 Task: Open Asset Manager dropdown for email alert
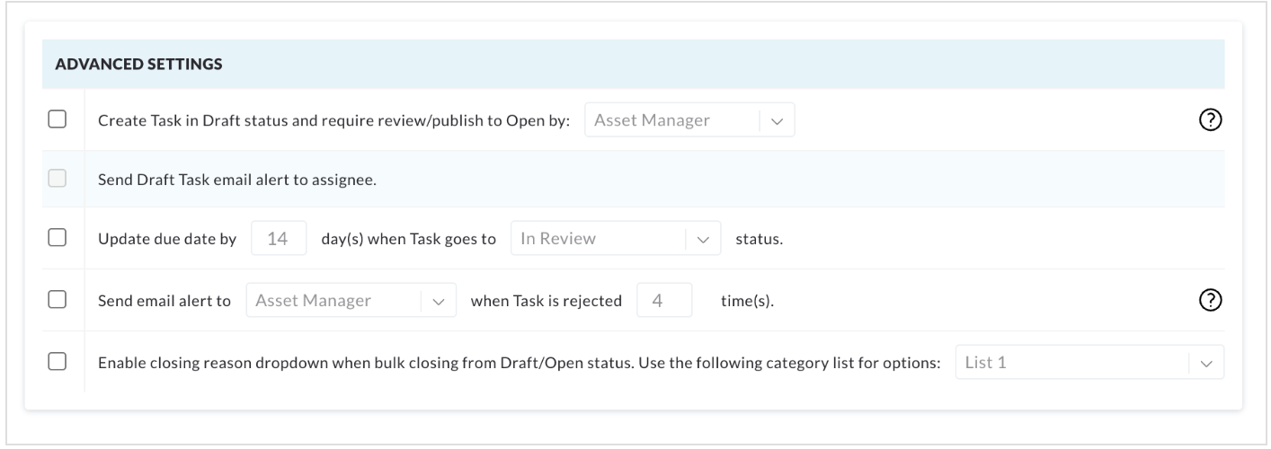[x=351, y=301]
